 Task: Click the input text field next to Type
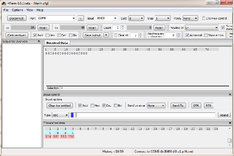[146, 115]
